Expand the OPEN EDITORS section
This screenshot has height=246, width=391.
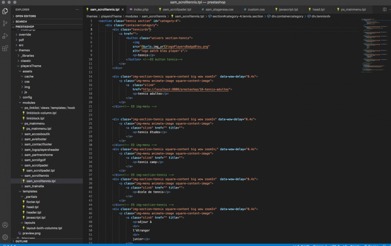25,16
